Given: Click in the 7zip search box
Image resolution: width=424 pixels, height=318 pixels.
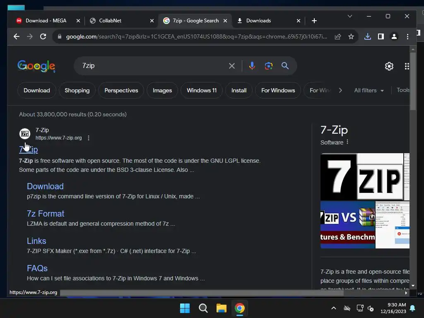Looking at the screenshot, I should [x=154, y=66].
